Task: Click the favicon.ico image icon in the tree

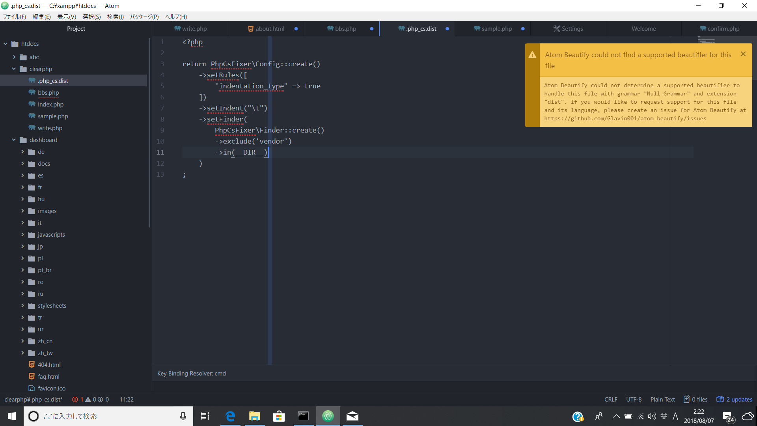Action: click(32, 388)
